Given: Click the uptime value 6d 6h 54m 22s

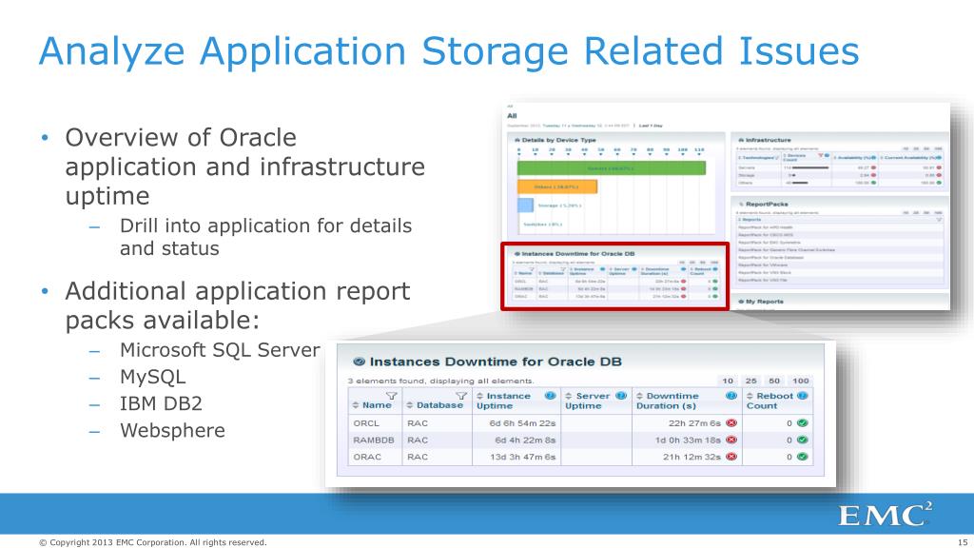Looking at the screenshot, I should tap(522, 423).
